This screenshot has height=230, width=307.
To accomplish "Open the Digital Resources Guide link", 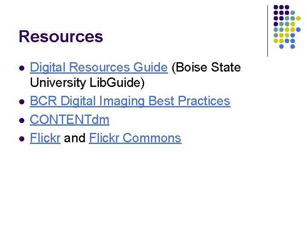I will [98, 67].
